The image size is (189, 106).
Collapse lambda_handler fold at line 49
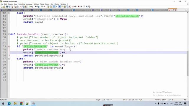click(9, 34)
